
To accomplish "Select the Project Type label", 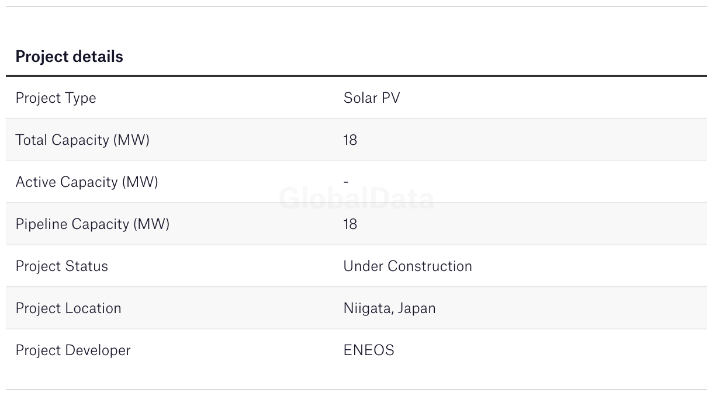I will tap(56, 98).
